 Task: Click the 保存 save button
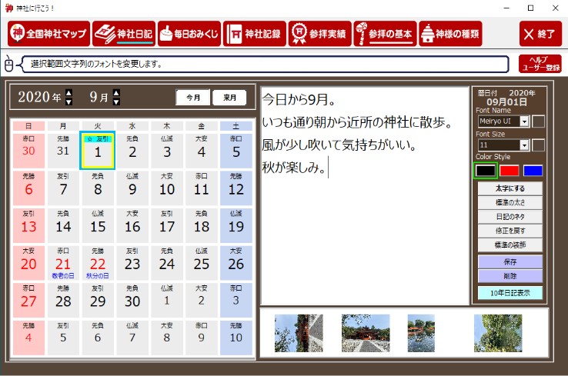coord(510,261)
